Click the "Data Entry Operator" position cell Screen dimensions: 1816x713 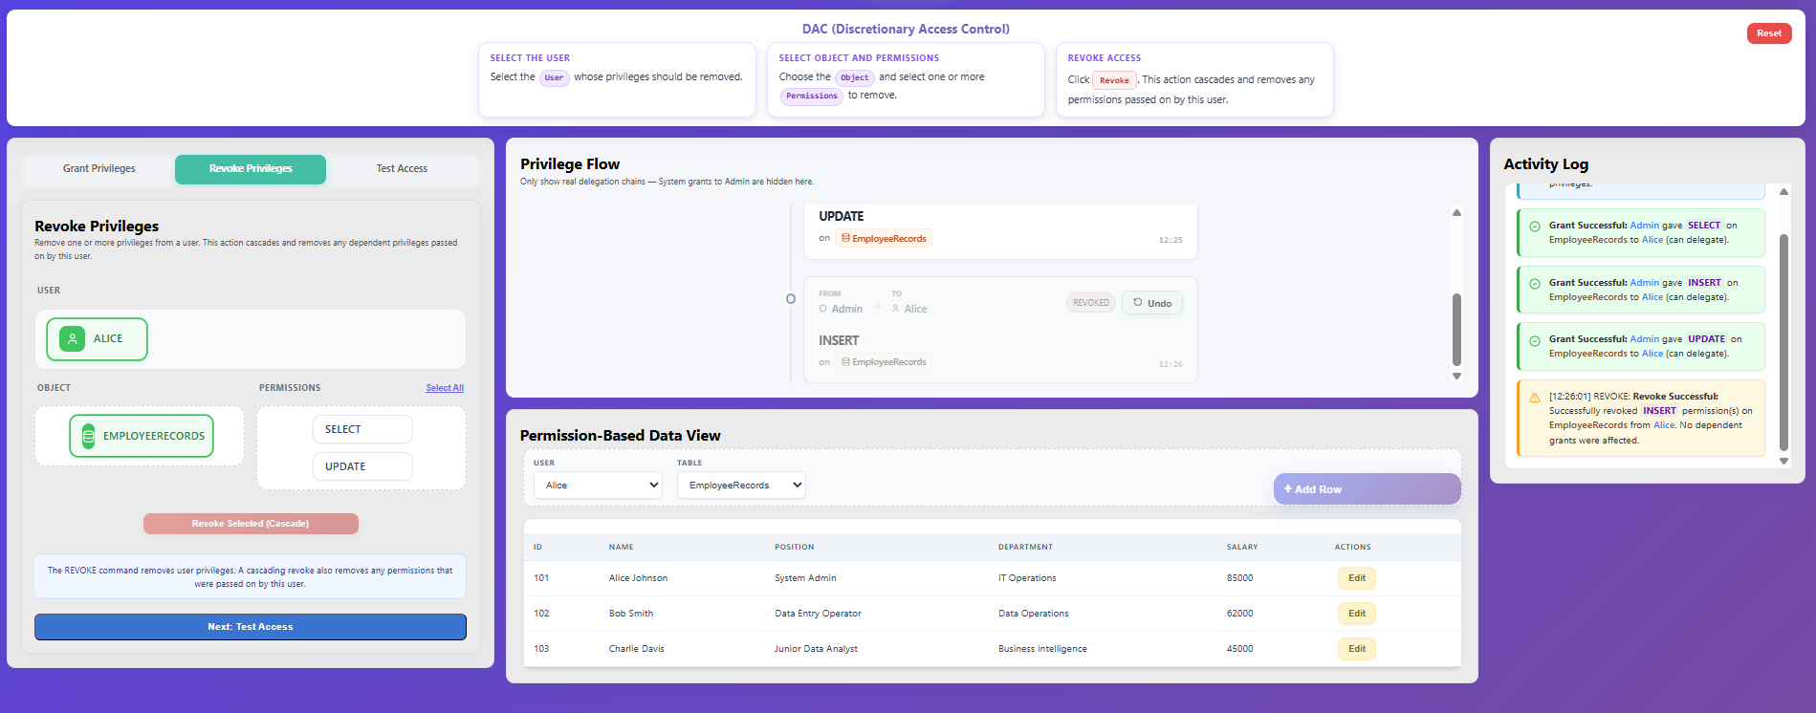818,614
